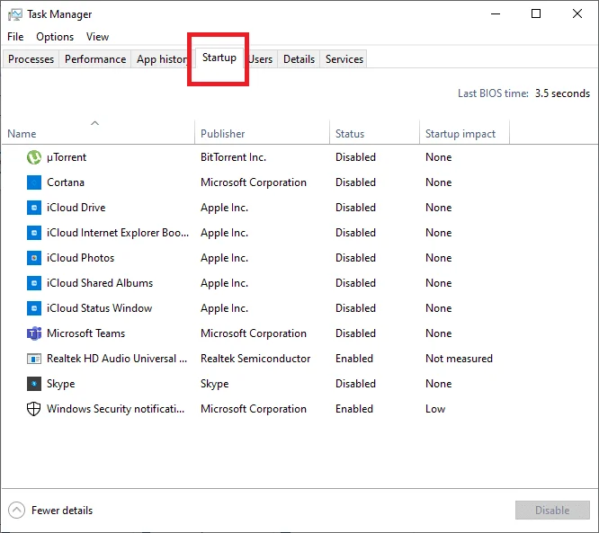599x533 pixels.
Task: Switch to the Performance tab
Action: coord(95,59)
